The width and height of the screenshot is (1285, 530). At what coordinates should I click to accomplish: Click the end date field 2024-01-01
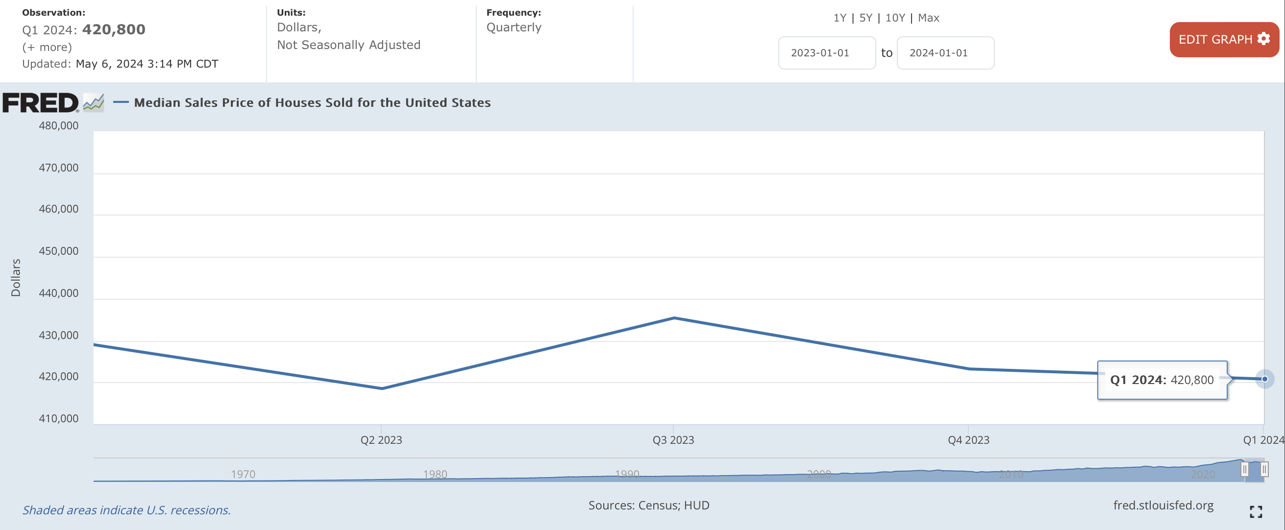945,53
